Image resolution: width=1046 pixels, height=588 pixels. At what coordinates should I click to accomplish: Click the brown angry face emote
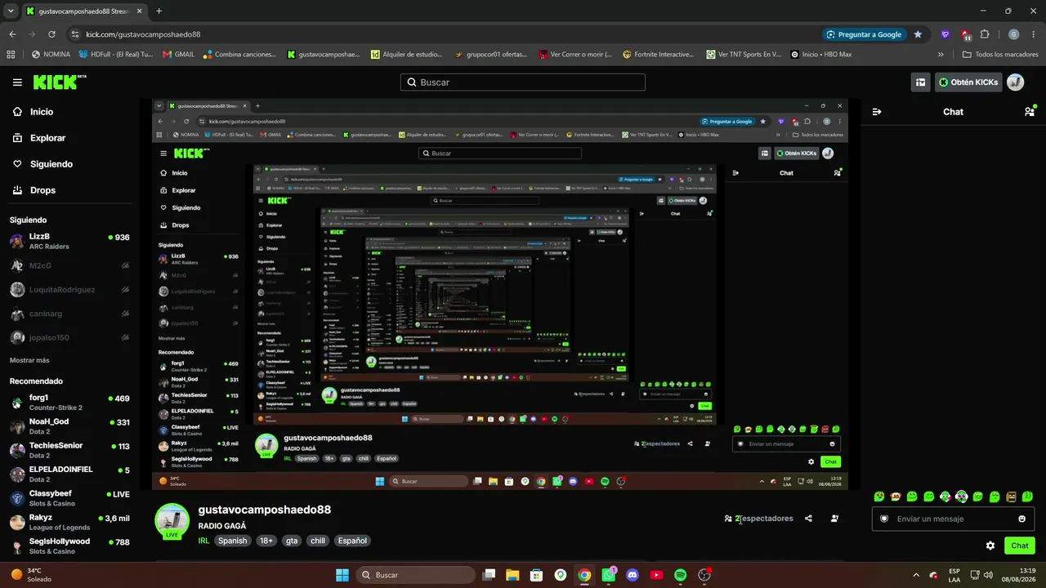click(1011, 497)
